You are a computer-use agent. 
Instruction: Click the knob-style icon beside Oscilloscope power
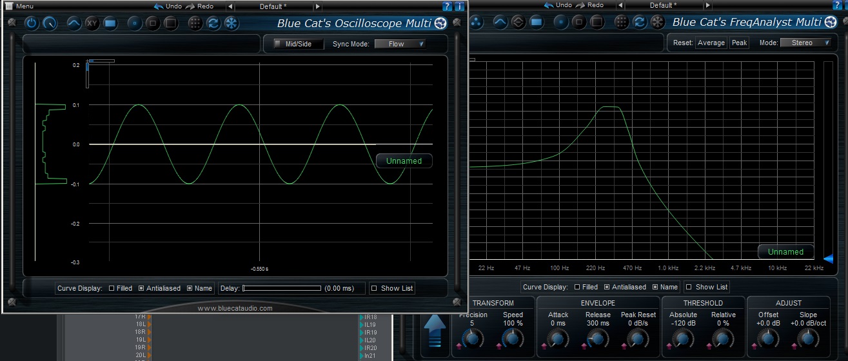[x=50, y=23]
